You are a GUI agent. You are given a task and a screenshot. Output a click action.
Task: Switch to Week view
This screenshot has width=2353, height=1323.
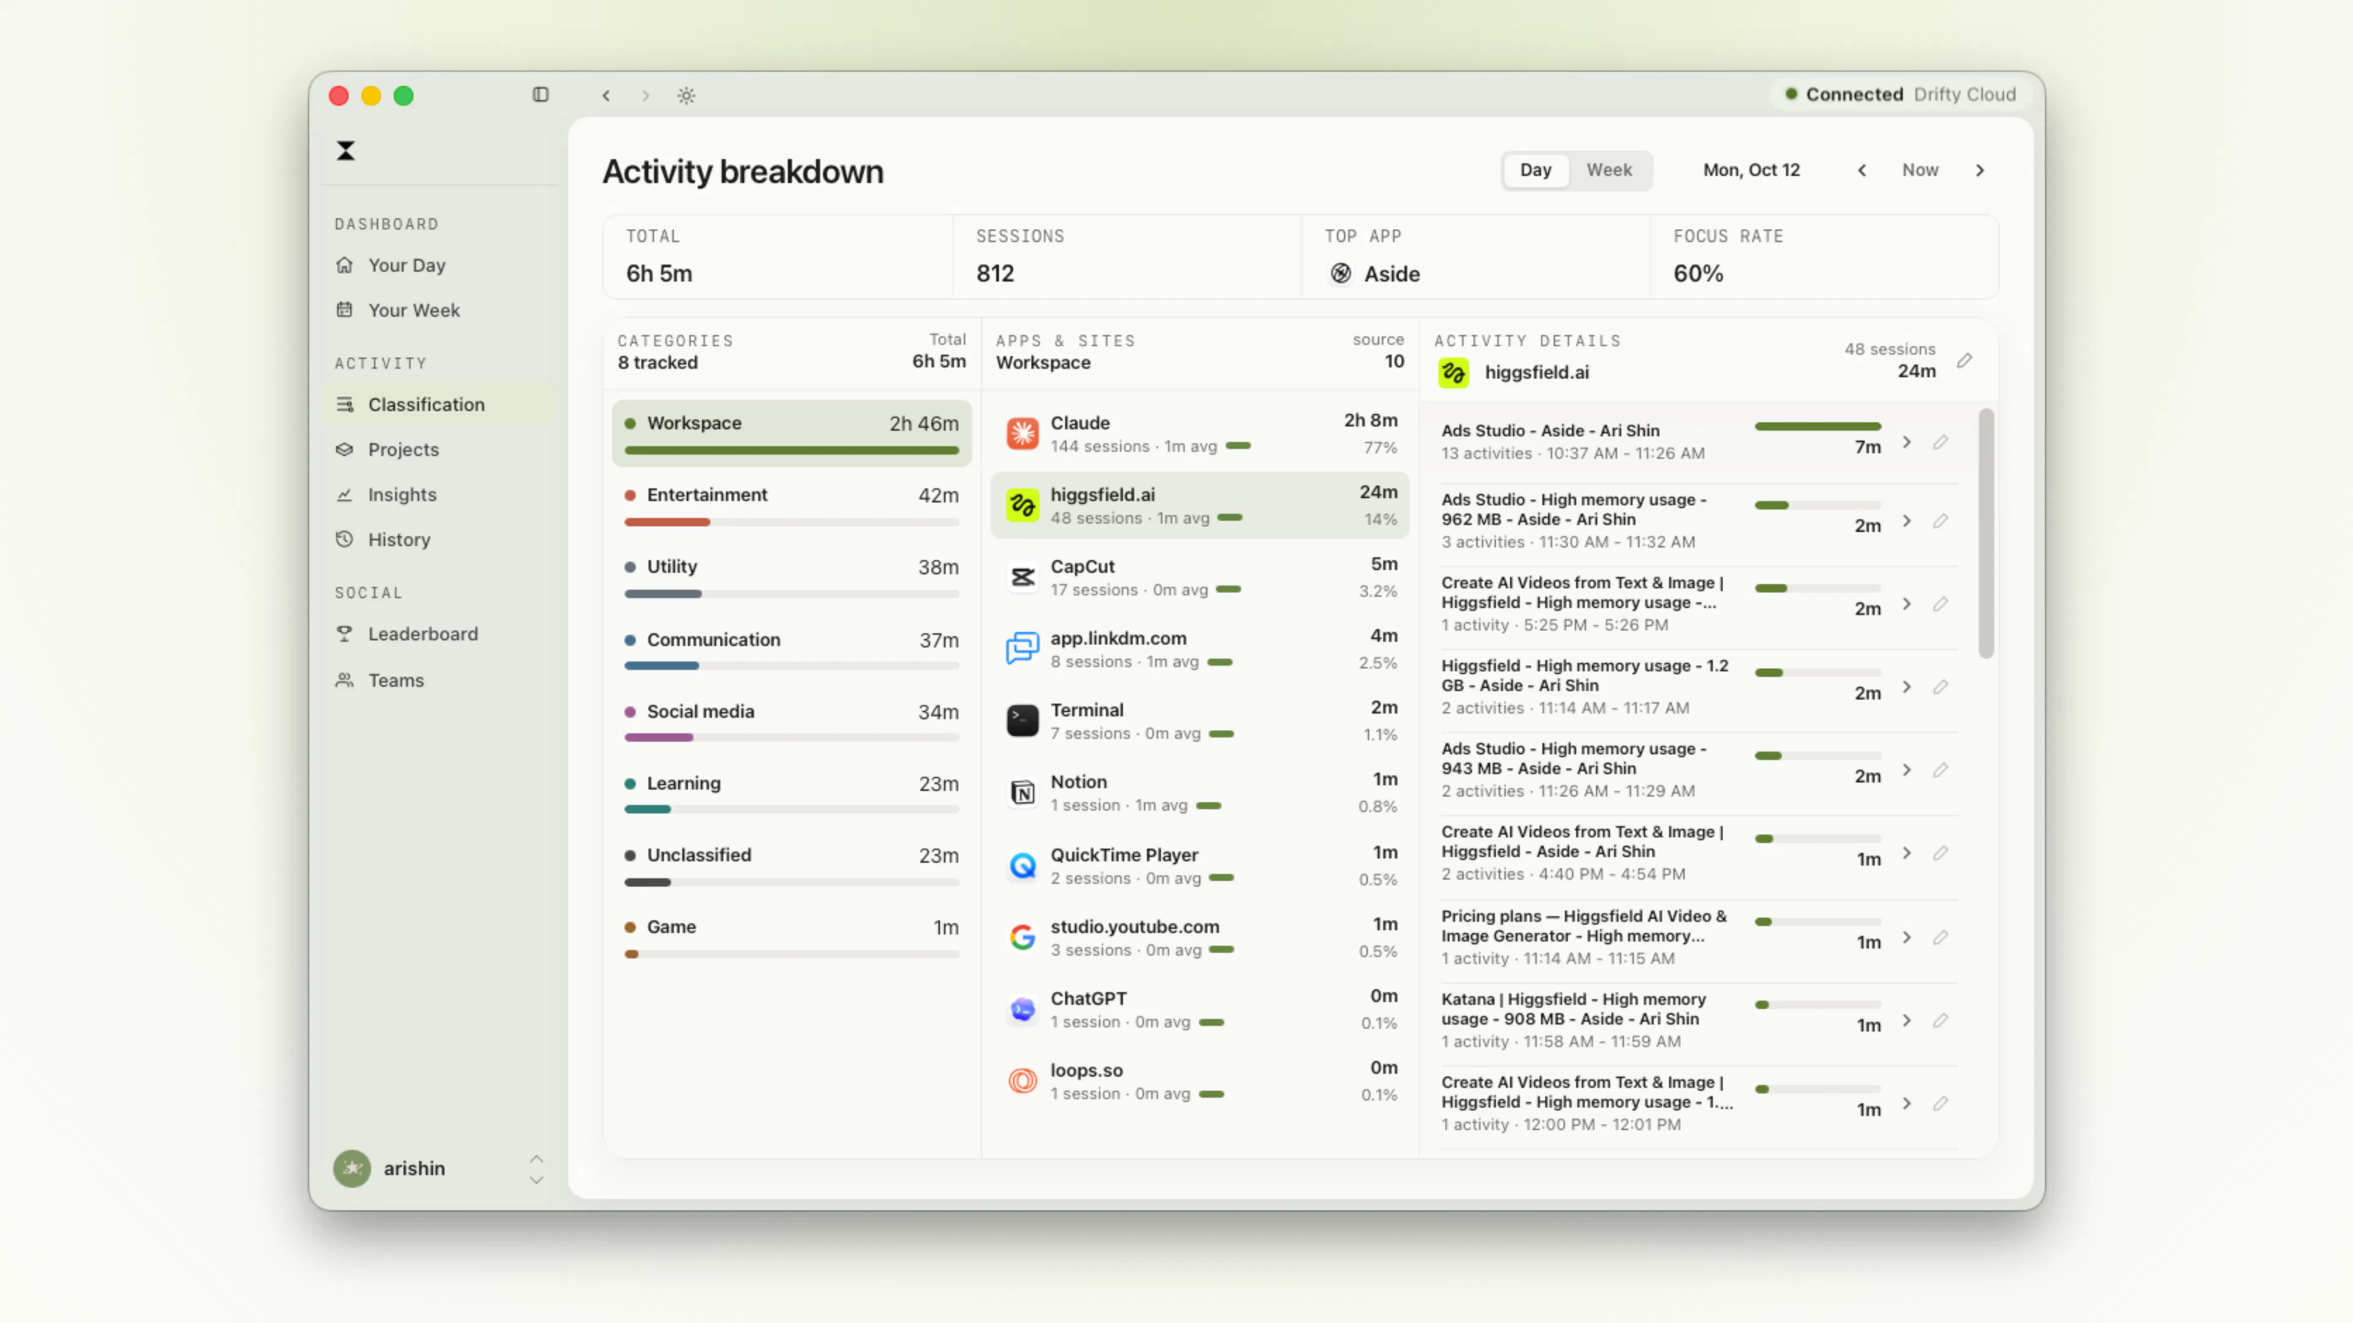coord(1608,170)
